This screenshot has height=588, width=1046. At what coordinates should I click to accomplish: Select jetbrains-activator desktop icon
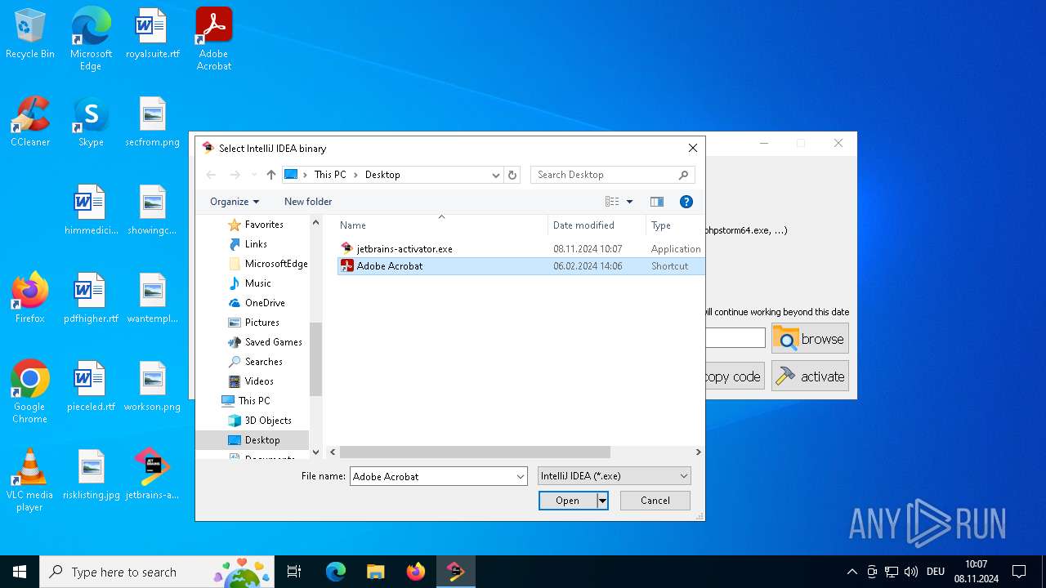152,475
